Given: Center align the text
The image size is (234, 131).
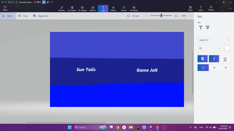Looking at the screenshot, I should click(x=214, y=68).
